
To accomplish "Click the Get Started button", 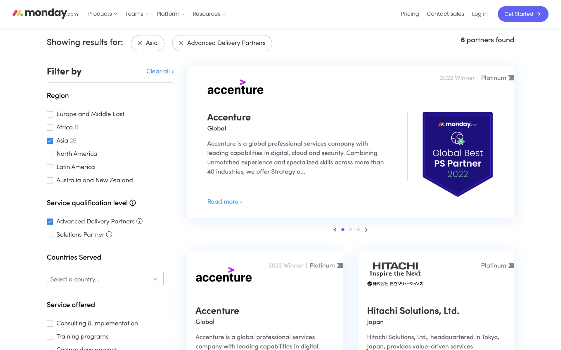I will [x=523, y=14].
